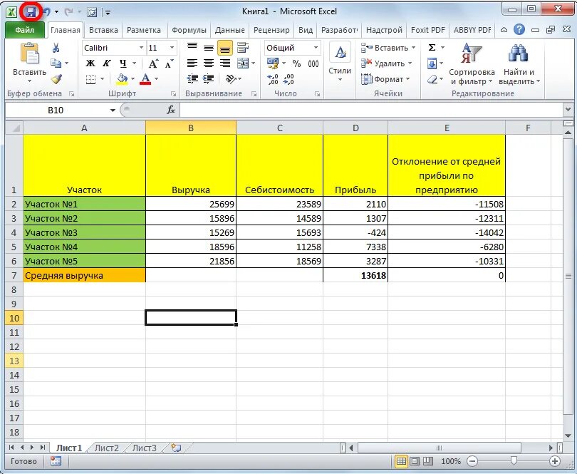Increase the cell indent

pos(209,79)
